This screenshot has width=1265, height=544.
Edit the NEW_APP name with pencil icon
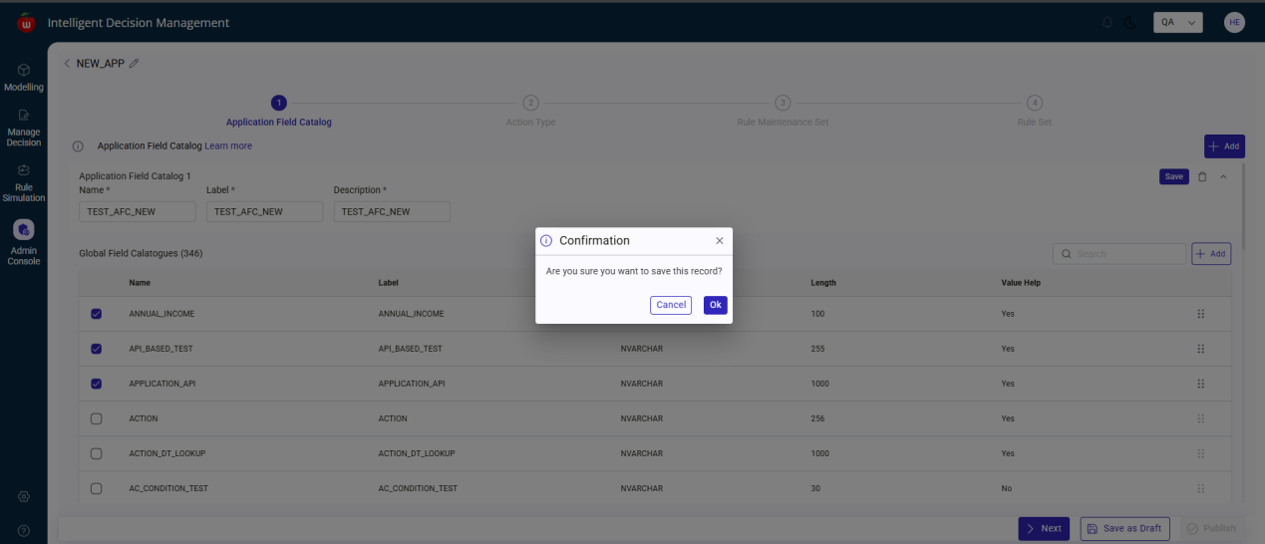click(134, 63)
